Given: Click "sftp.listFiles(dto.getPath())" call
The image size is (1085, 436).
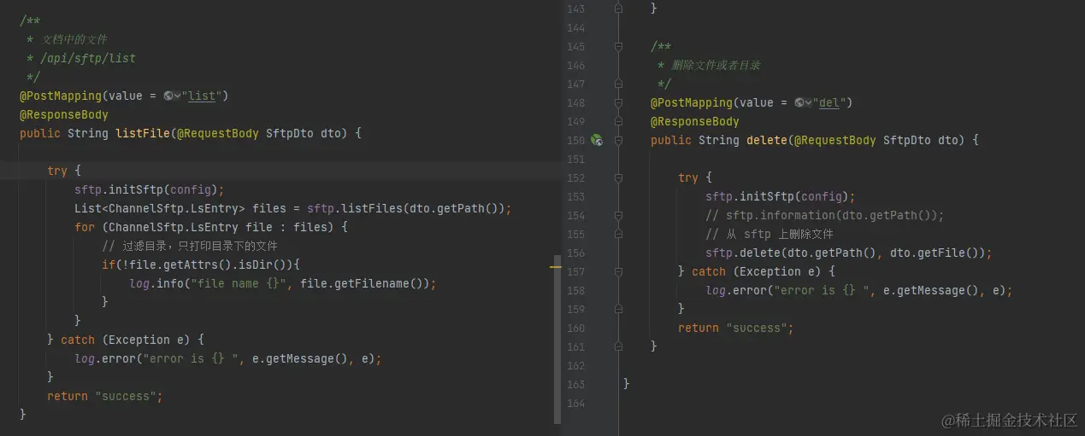Looking at the screenshot, I should click(x=405, y=208).
